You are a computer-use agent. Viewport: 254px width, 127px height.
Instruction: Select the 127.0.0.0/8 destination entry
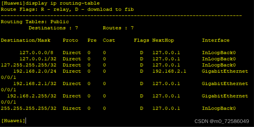pos(38,53)
